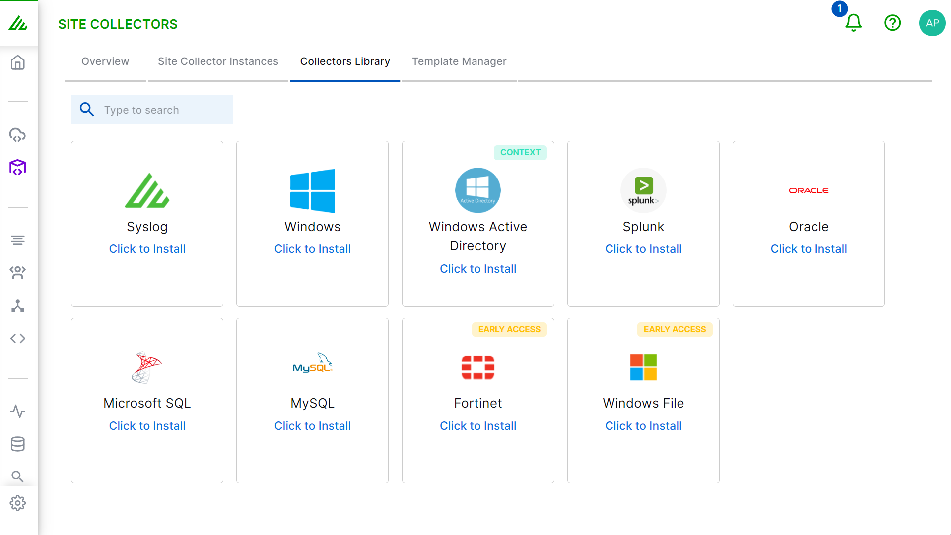
Task: Click the EARLY ACCESS badge on Fortinet
Action: 509,329
